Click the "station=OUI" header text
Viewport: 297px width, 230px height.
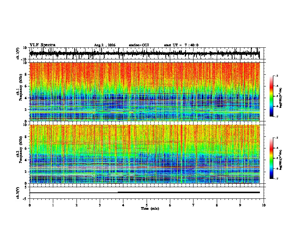[139, 45]
